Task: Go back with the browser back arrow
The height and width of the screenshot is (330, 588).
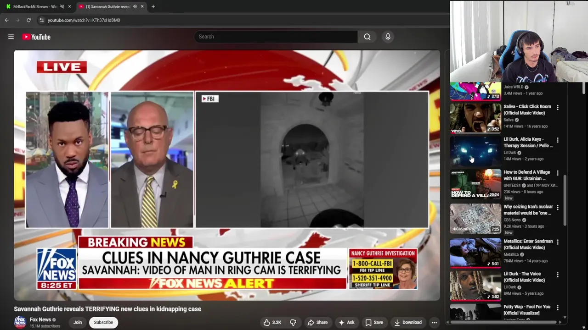Action: click(x=6, y=20)
